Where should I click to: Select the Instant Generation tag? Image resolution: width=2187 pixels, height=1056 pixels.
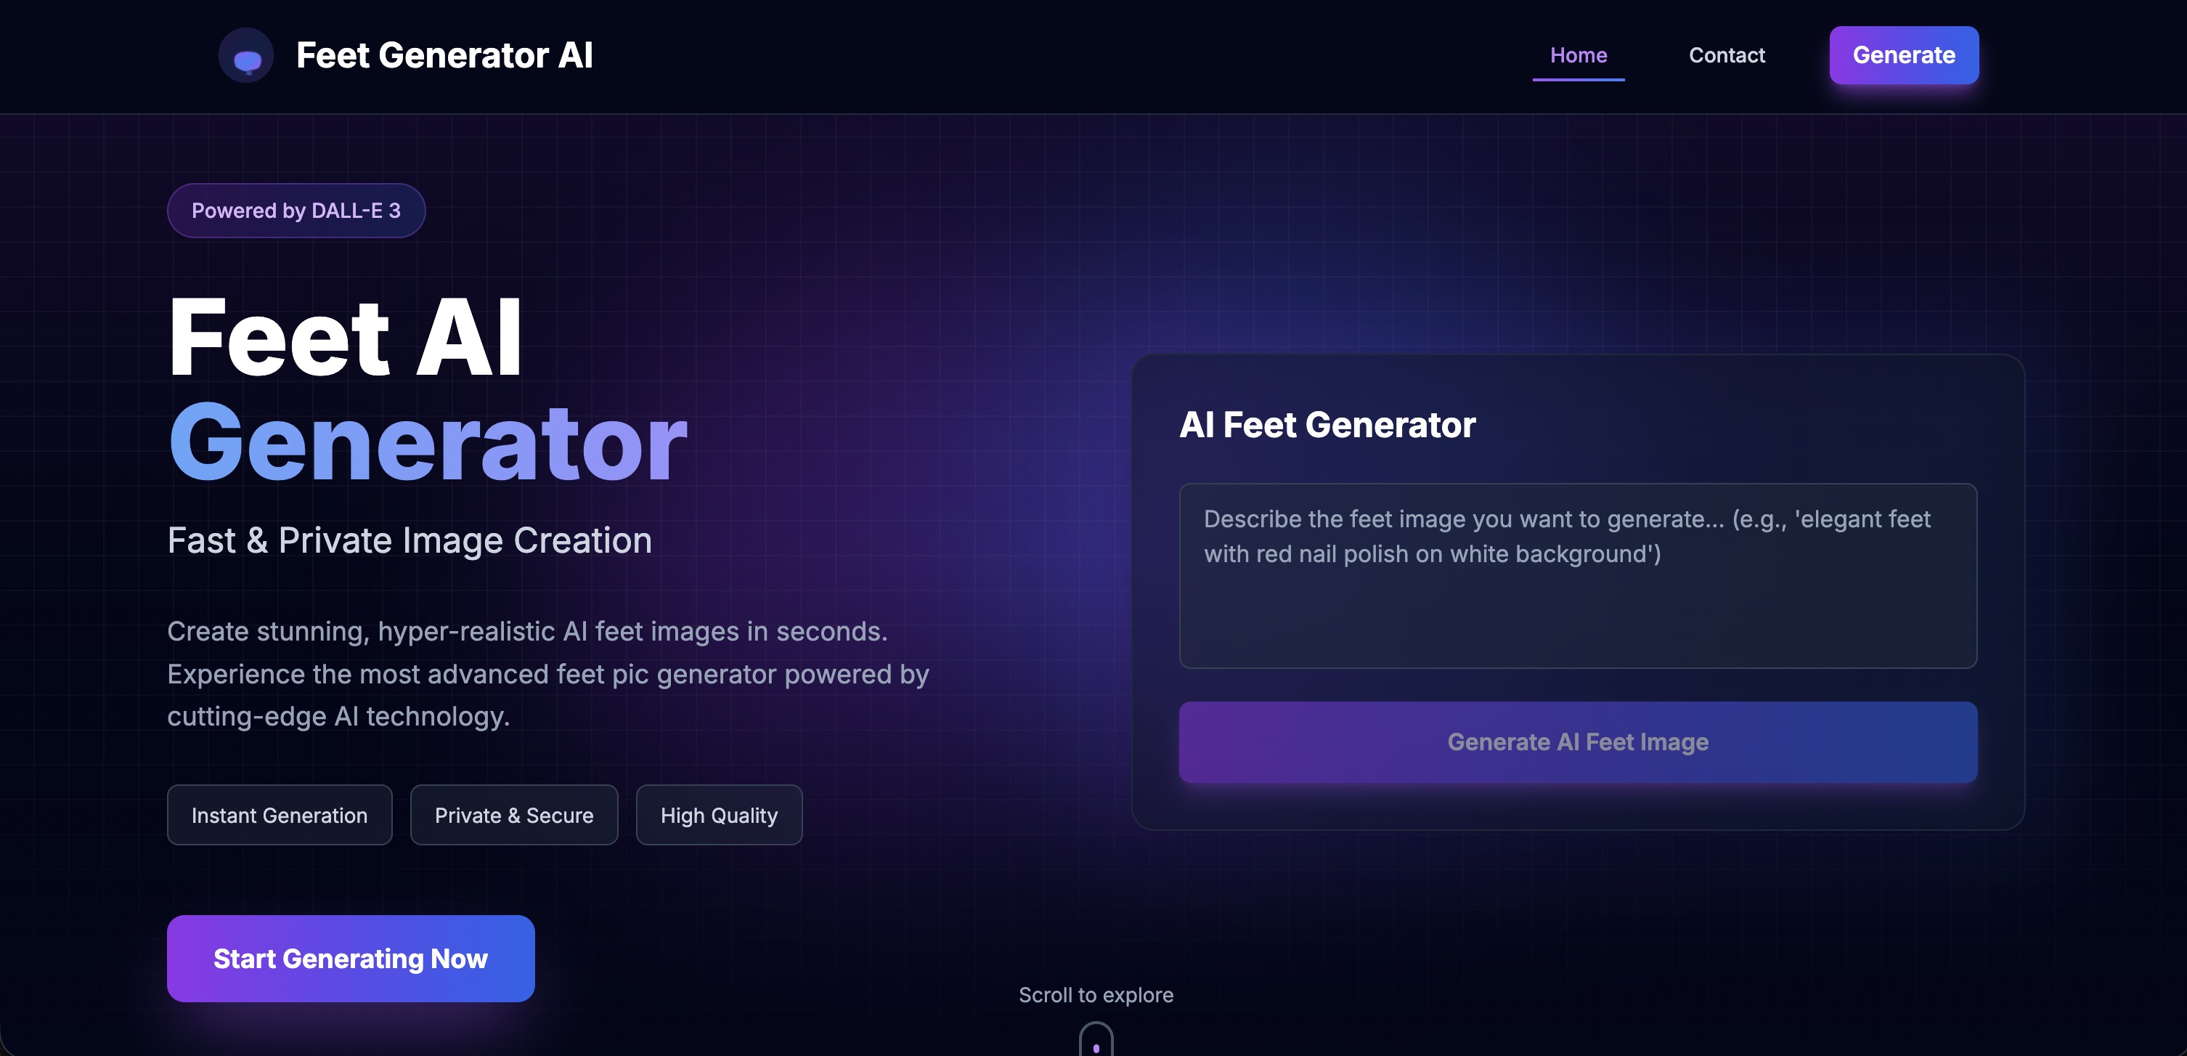pyautogui.click(x=280, y=815)
